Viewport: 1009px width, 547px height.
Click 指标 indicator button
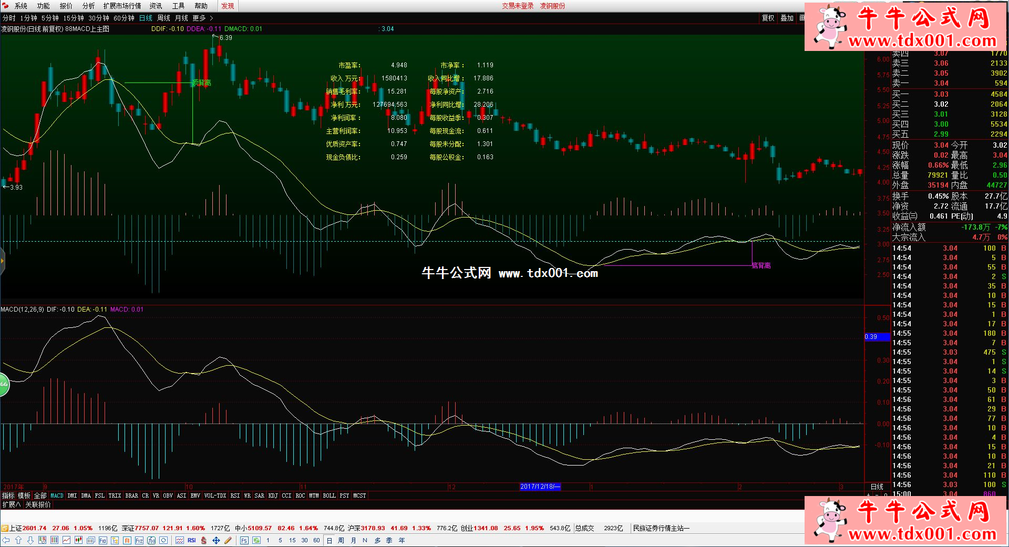[8, 496]
